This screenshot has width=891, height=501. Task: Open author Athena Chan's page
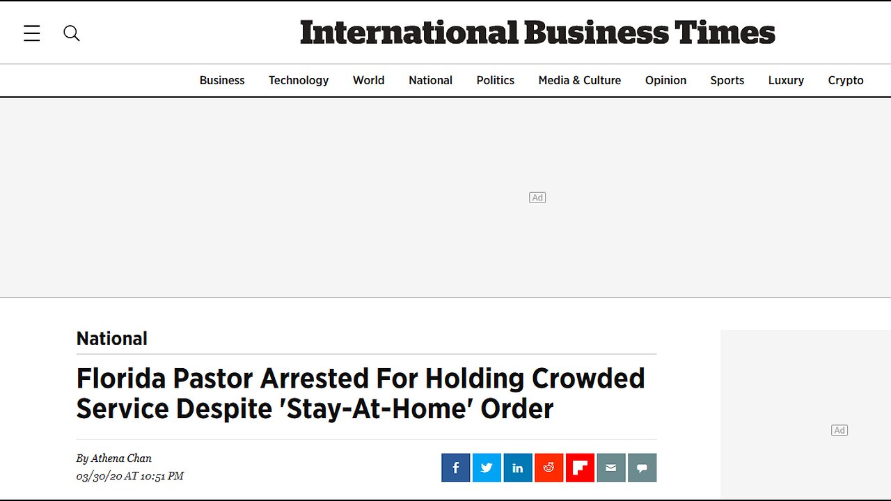[121, 458]
